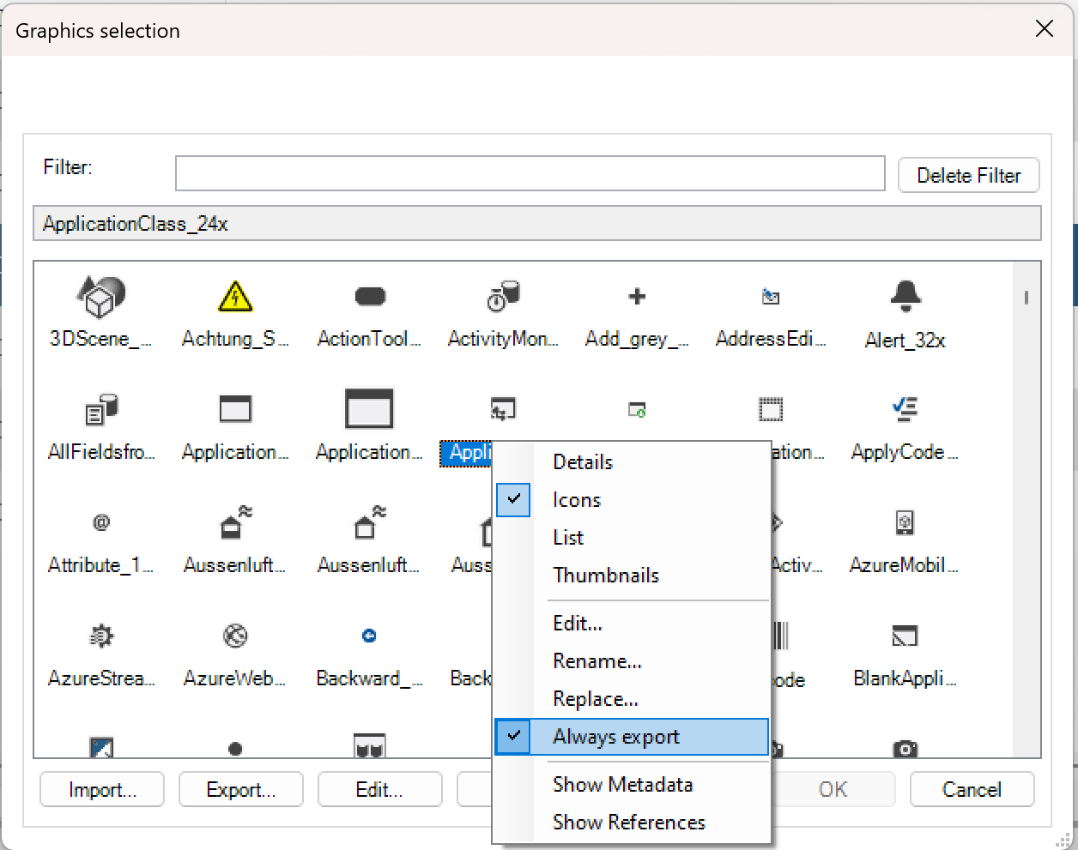Pick the AllFieldsfro graphic

101,410
